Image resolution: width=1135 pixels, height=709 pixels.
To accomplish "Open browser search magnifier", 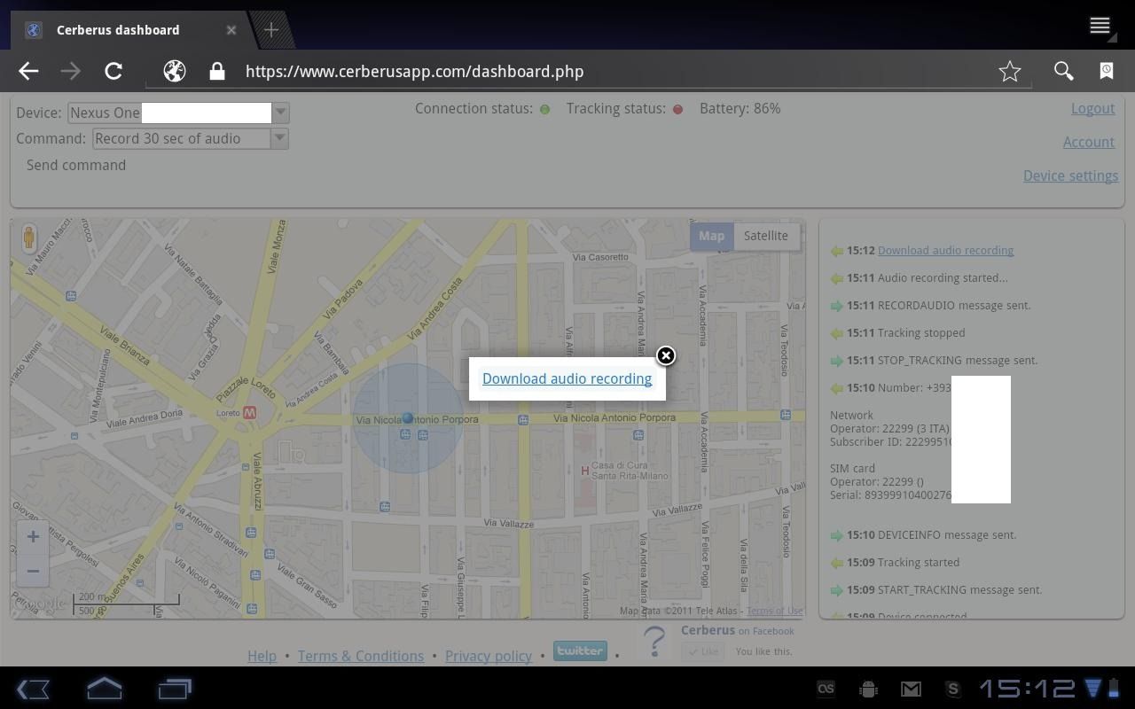I will pos(1063,72).
